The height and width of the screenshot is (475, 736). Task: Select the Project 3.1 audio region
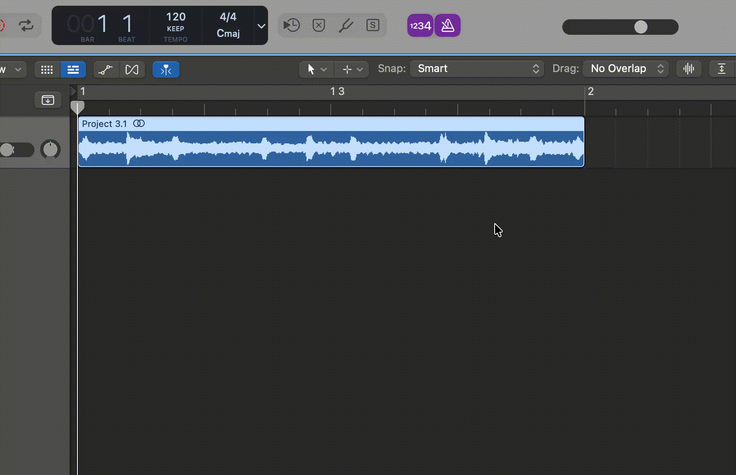tap(331, 147)
